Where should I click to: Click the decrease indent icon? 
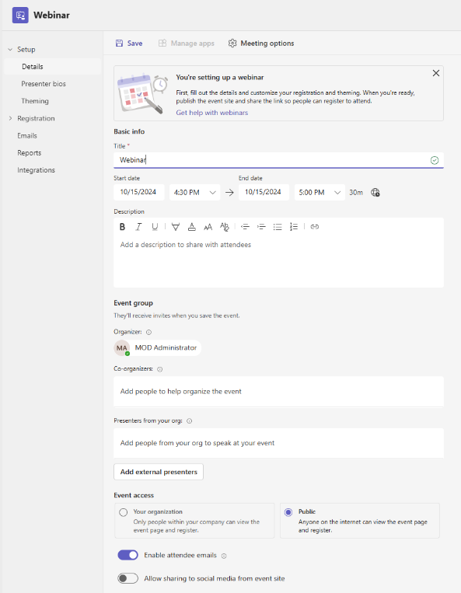[x=245, y=227]
